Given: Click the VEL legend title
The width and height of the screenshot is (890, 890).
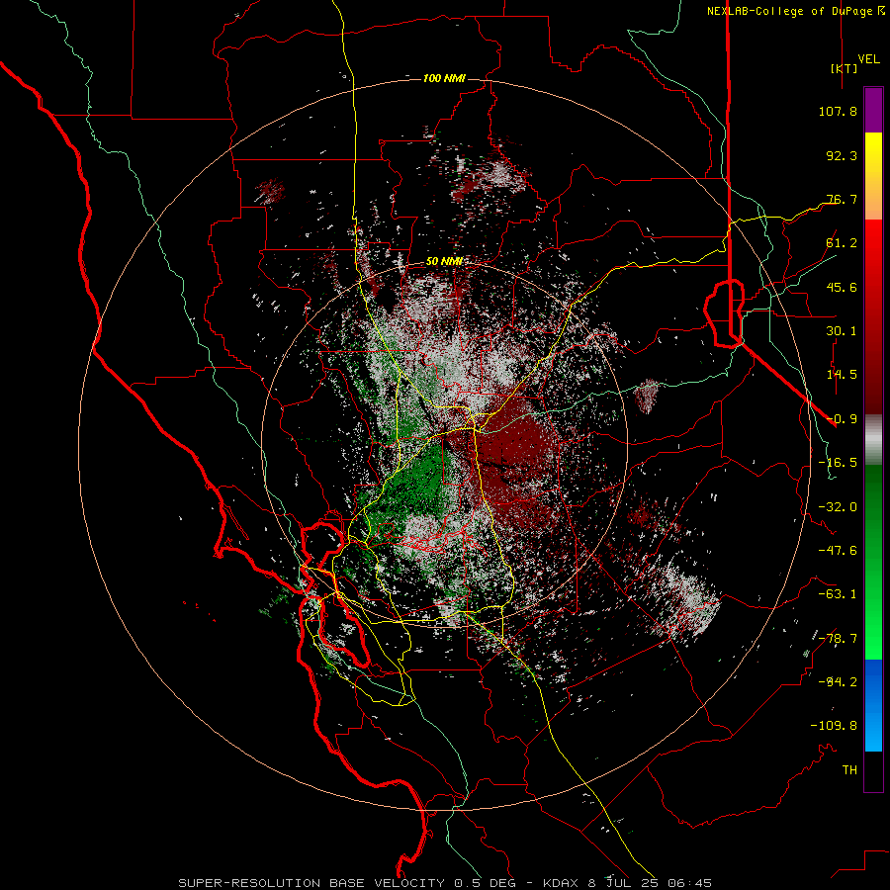Looking at the screenshot, I should point(868,58).
